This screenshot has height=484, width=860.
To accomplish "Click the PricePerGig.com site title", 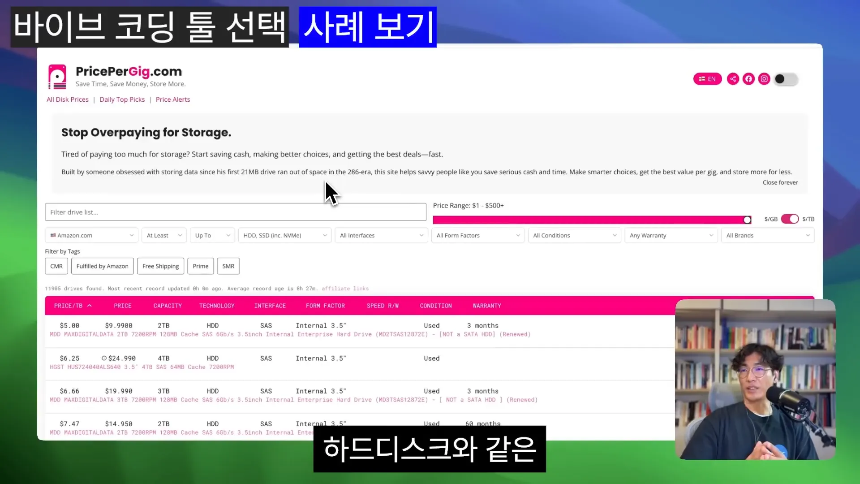I will (x=129, y=71).
